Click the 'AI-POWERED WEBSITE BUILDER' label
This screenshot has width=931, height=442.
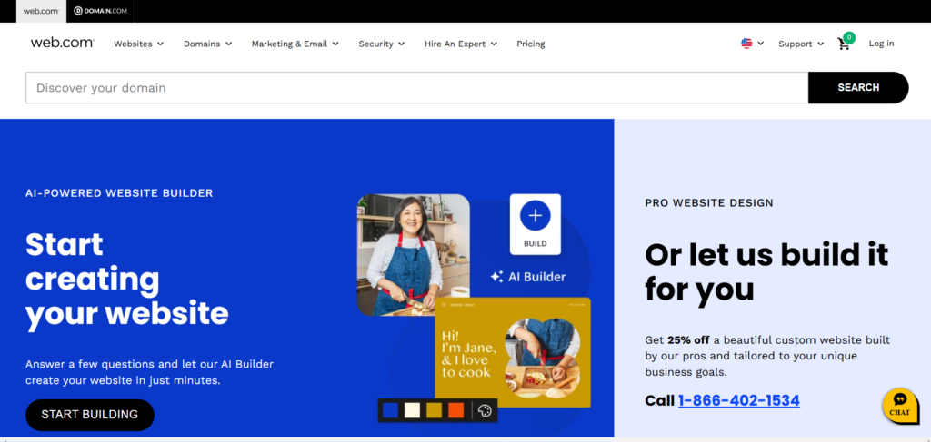[x=119, y=193]
